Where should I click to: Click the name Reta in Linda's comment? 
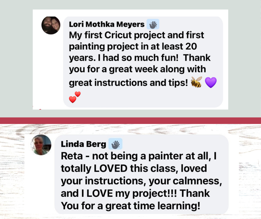[x=72, y=156]
